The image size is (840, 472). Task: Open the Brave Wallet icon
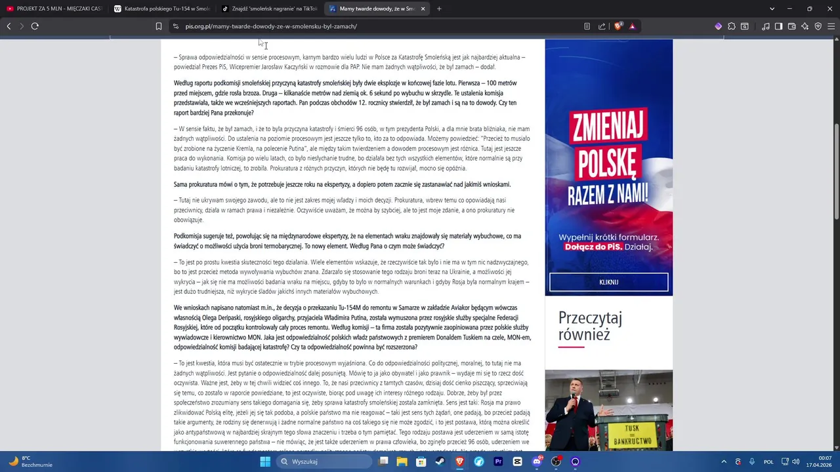[792, 26]
